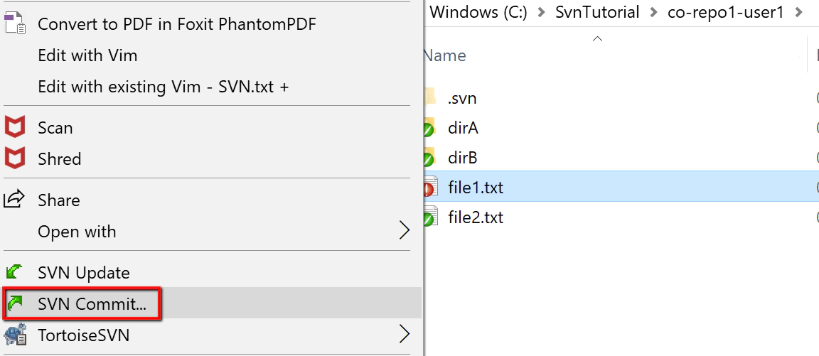The width and height of the screenshot is (819, 356).
Task: Go to Windows (C:) in the address bar
Action: 478,11
